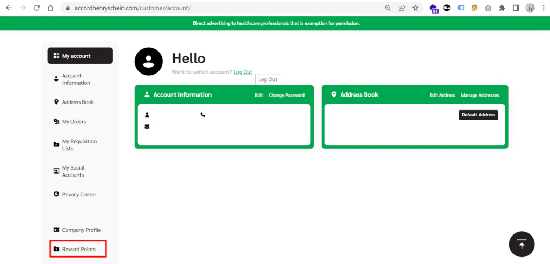550x264 pixels.
Task: Open the browser extensions puzzle icon
Action: (x=502, y=8)
